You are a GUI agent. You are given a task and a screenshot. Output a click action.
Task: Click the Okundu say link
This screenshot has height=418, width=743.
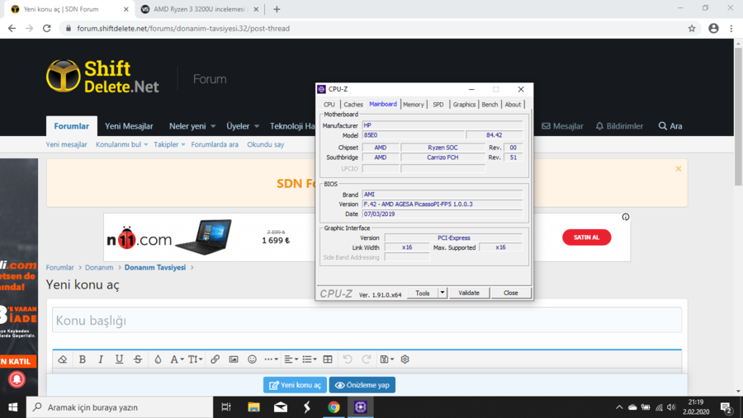pyautogui.click(x=265, y=144)
